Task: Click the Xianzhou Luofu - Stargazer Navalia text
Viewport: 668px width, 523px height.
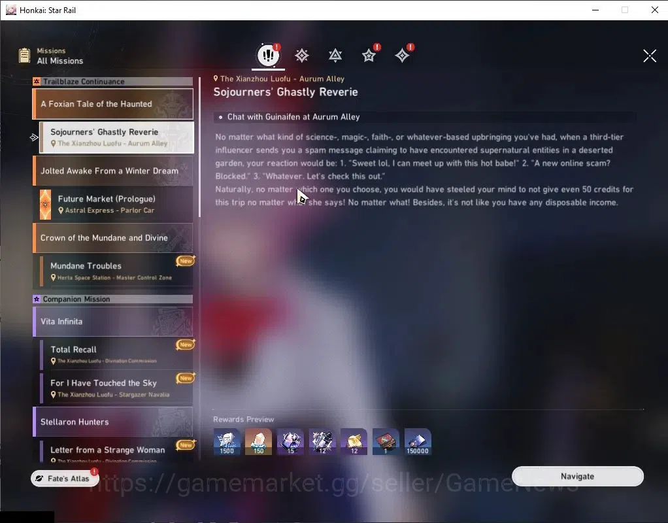Action: point(113,395)
